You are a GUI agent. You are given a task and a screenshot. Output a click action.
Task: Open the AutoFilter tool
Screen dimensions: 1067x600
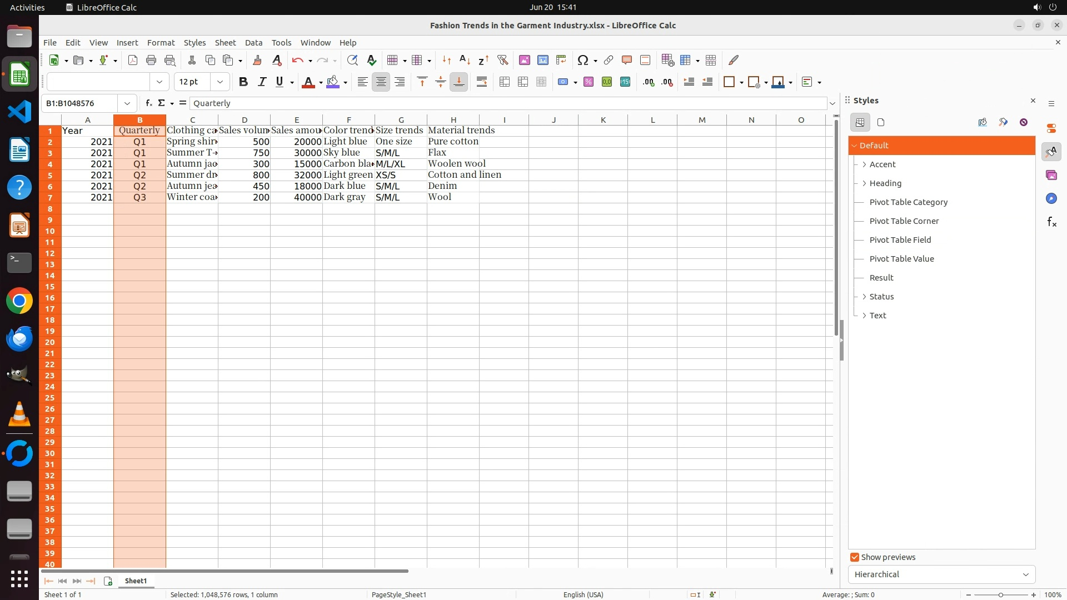click(503, 61)
